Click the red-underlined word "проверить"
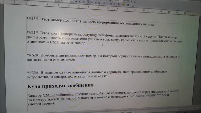 click(x=68, y=34)
